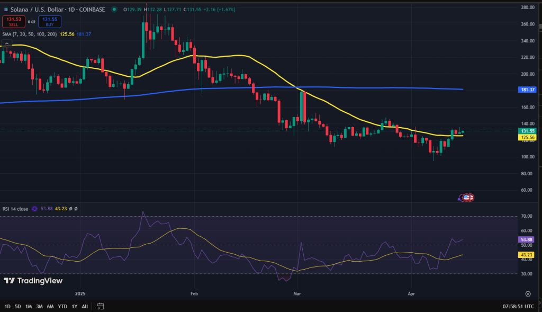Click the 0.02 spread value

pyautogui.click(x=32, y=22)
